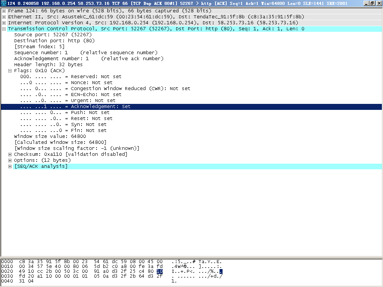
Task: Collapse the Flags: 0x10 (ACK) node
Action: click(x=10, y=71)
